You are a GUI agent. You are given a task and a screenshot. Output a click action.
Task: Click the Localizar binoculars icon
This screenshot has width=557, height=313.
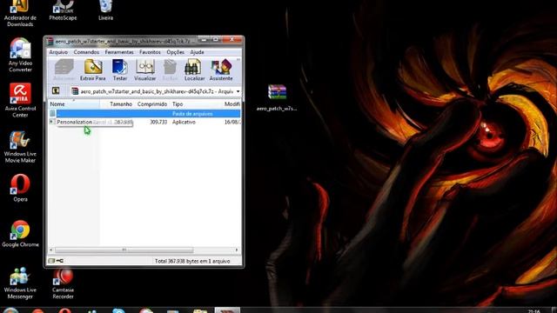coord(194,70)
